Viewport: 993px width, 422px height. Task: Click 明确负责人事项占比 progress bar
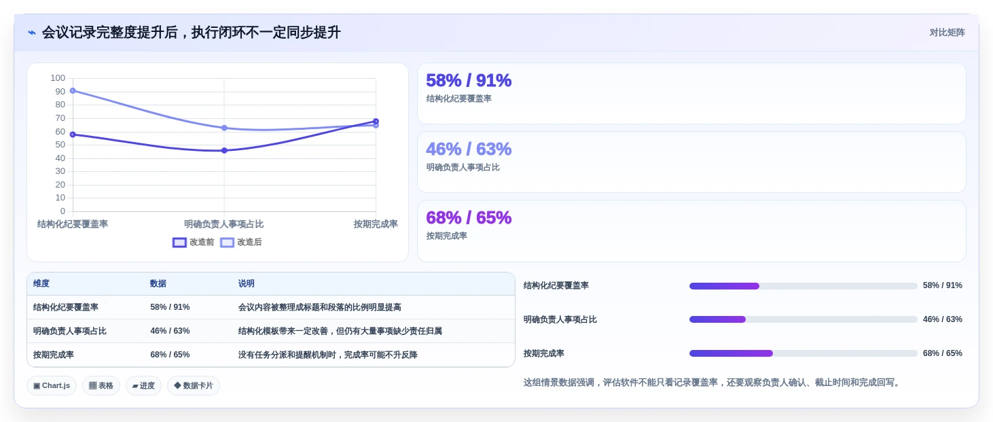[803, 319]
